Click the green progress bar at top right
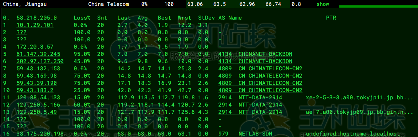418x137 pixels. tap(379, 7)
